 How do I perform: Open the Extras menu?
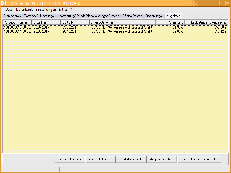63,10
